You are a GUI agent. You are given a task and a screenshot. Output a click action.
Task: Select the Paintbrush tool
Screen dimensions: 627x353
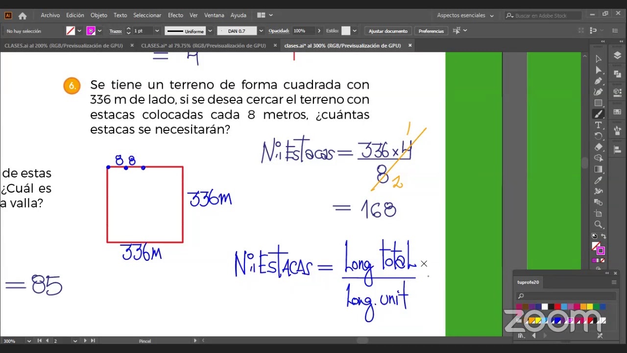pyautogui.click(x=598, y=114)
